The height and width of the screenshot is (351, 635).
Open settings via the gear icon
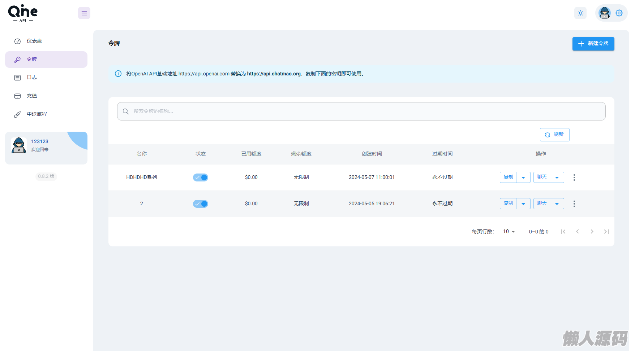click(619, 13)
